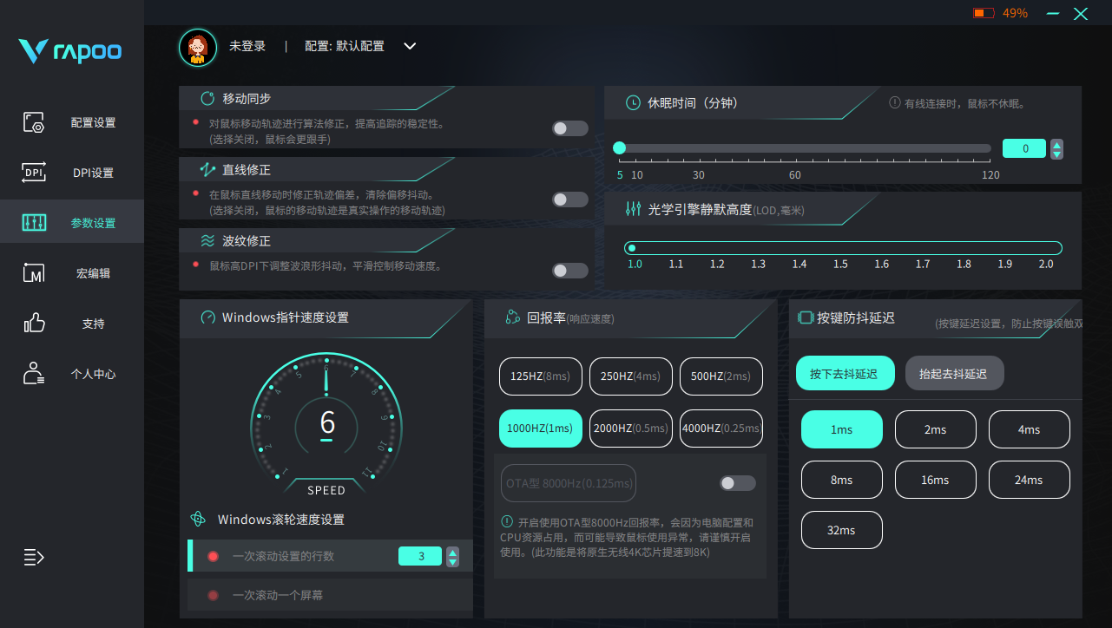Click the user avatar next to 未登录
This screenshot has height=628, width=1112.
[197, 45]
